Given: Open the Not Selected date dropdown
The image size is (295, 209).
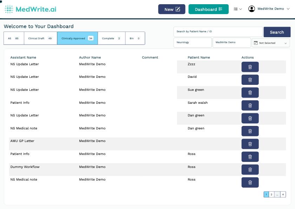Looking at the screenshot, I should tap(270, 43).
